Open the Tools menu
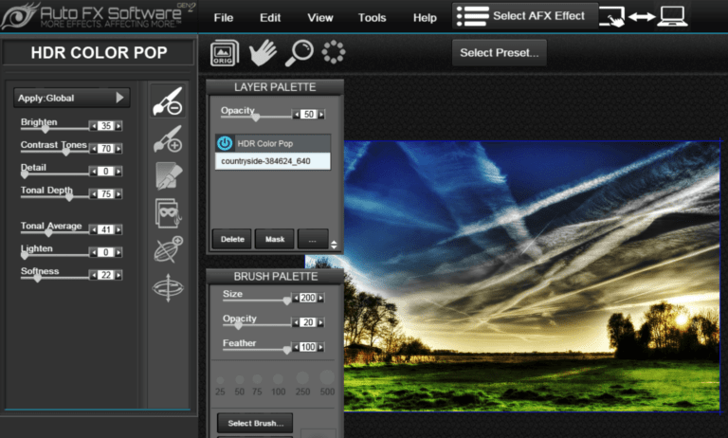 [x=372, y=17]
